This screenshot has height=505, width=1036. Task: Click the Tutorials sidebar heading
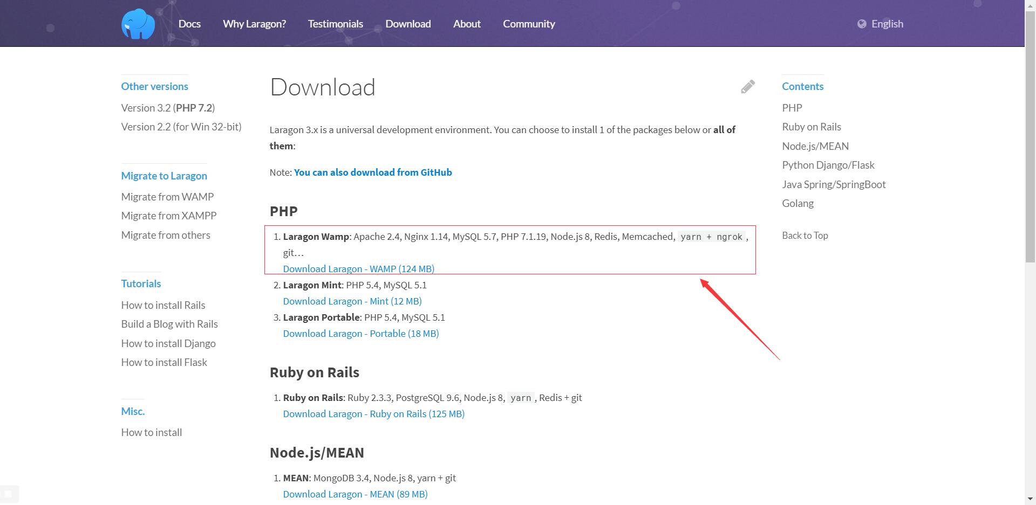pyautogui.click(x=141, y=283)
